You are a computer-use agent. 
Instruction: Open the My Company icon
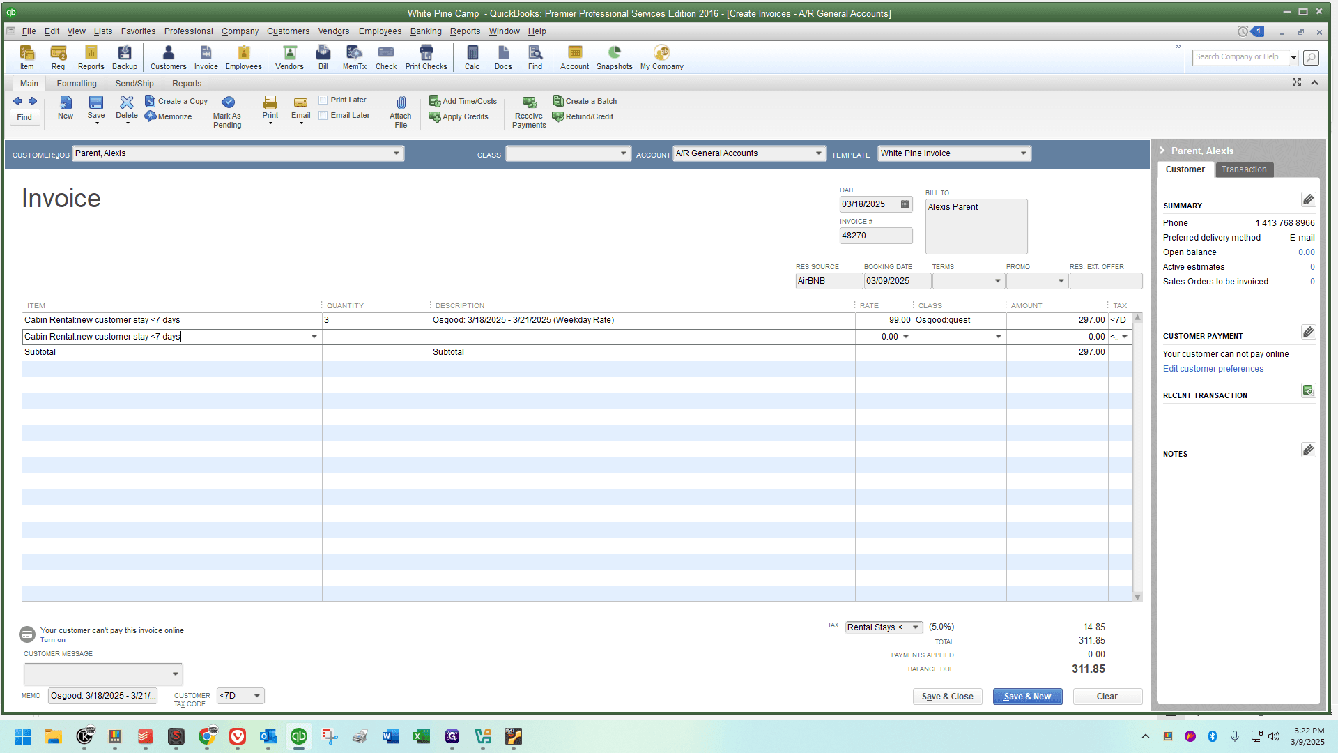(x=661, y=57)
